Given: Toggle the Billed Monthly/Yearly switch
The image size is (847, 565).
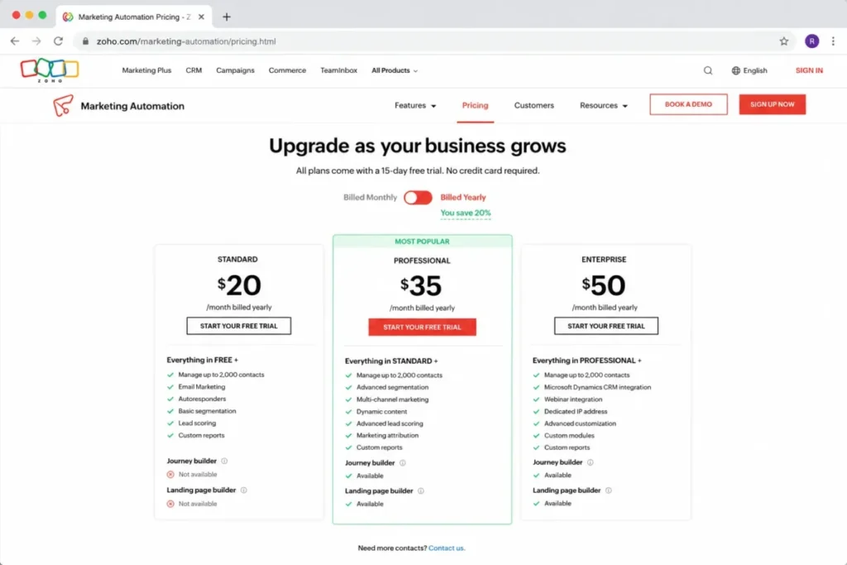Looking at the screenshot, I should coord(418,198).
